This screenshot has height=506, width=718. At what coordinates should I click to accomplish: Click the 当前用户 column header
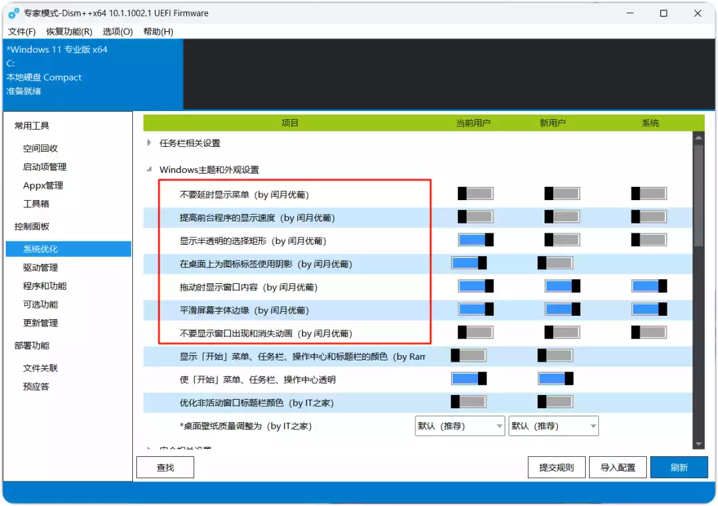pyautogui.click(x=473, y=123)
